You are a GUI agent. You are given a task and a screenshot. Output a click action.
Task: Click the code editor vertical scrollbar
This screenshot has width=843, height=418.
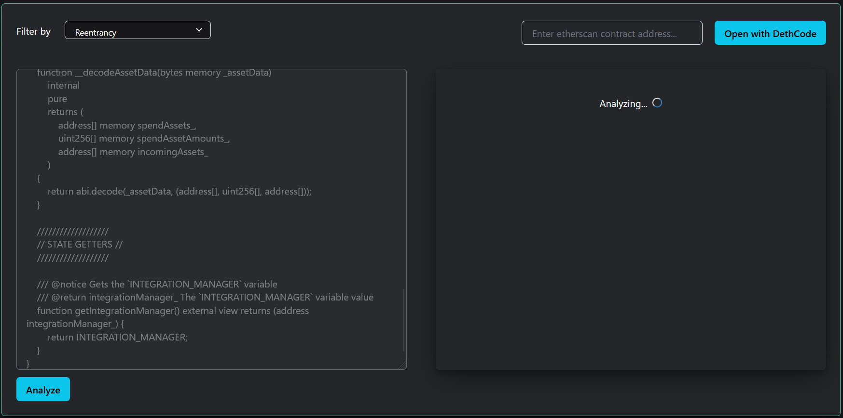point(404,320)
